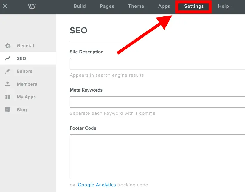
Task: Focus the Site Description field
Action: click(x=157, y=64)
